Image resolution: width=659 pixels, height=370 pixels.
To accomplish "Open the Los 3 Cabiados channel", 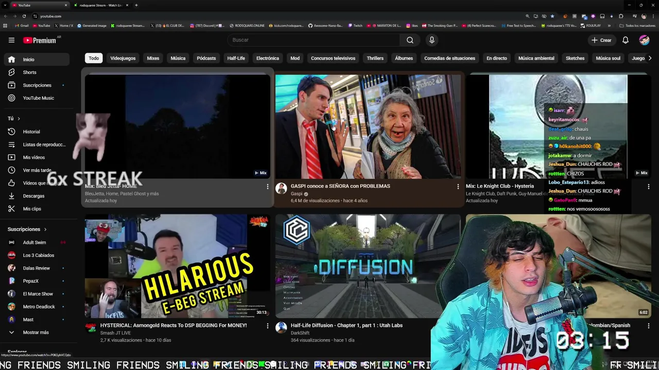I will point(36,255).
